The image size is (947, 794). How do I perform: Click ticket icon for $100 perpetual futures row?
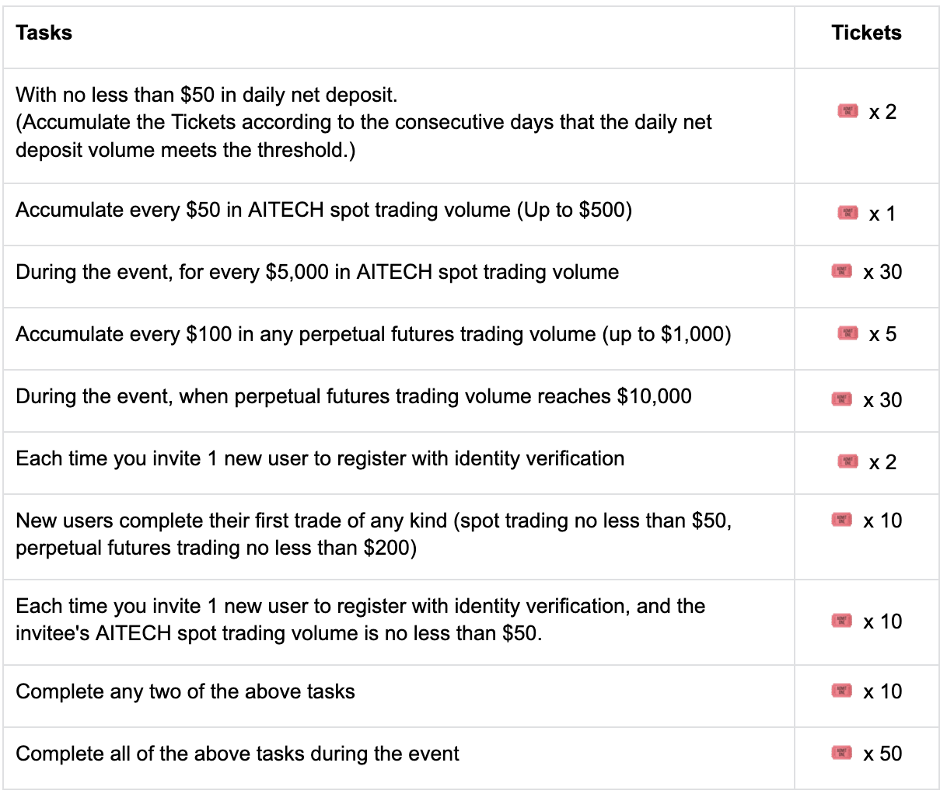coord(847,333)
